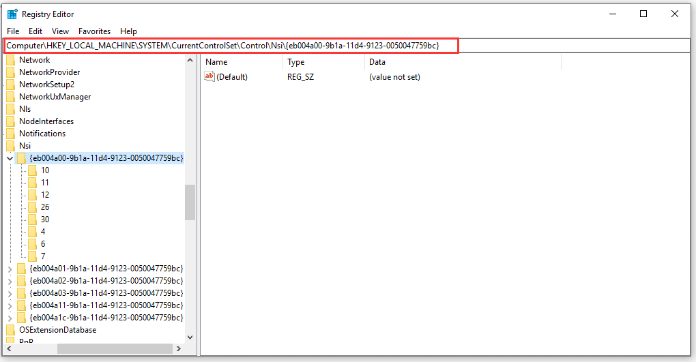Select the NetworkProvider key

pos(49,72)
